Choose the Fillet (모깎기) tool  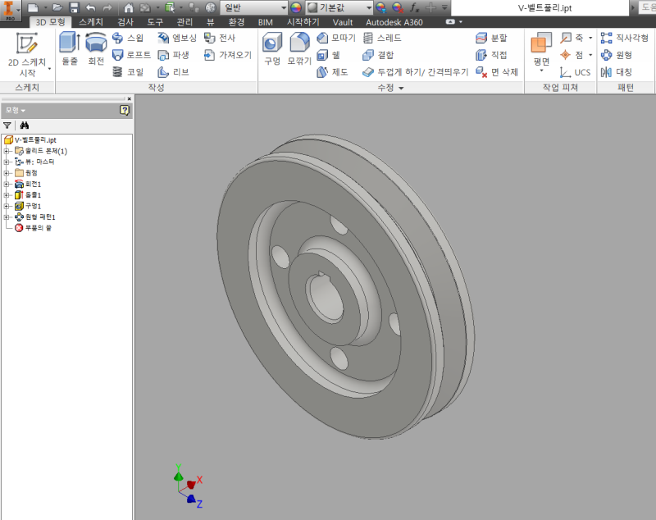click(x=299, y=49)
